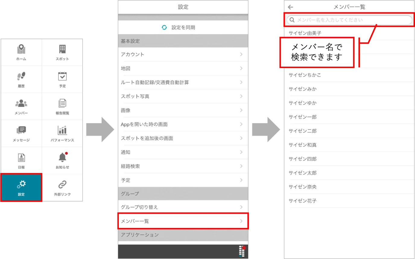The image size is (415, 259).
Task: Expand the アカウント settings row
Action: coord(183,54)
